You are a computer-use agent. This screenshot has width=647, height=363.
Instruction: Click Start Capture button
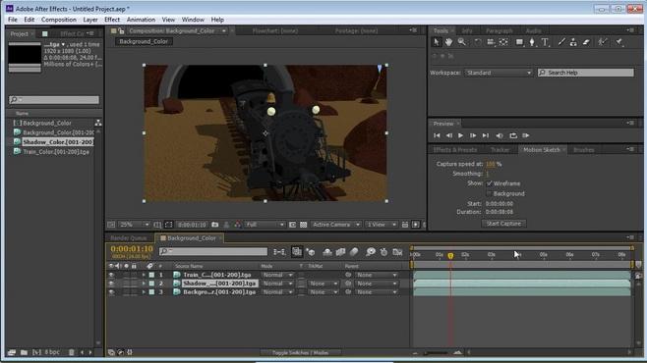click(503, 224)
